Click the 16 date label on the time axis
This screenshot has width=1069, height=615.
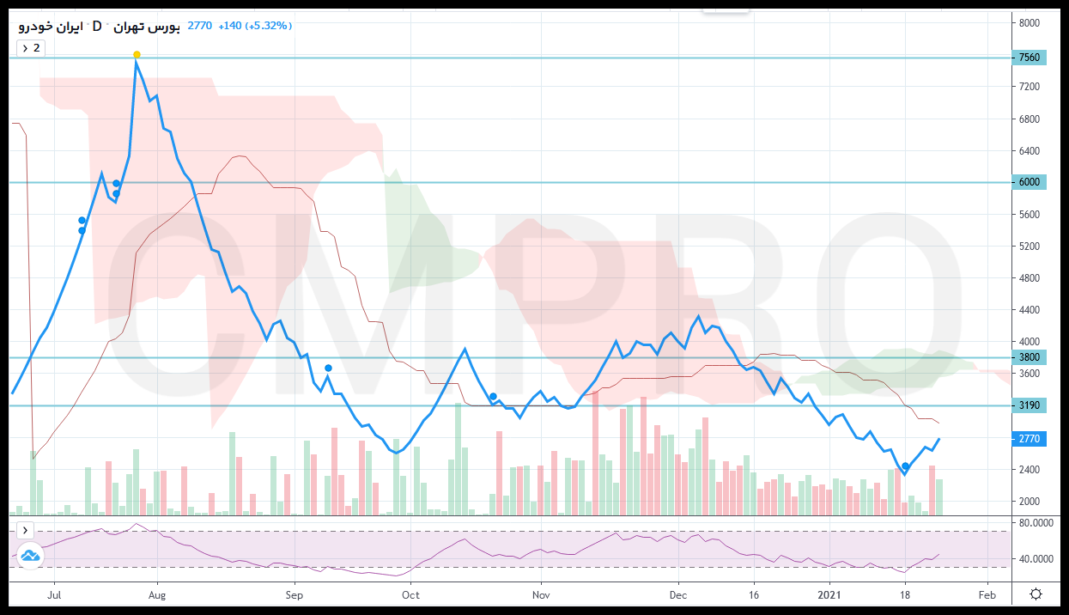(755, 594)
